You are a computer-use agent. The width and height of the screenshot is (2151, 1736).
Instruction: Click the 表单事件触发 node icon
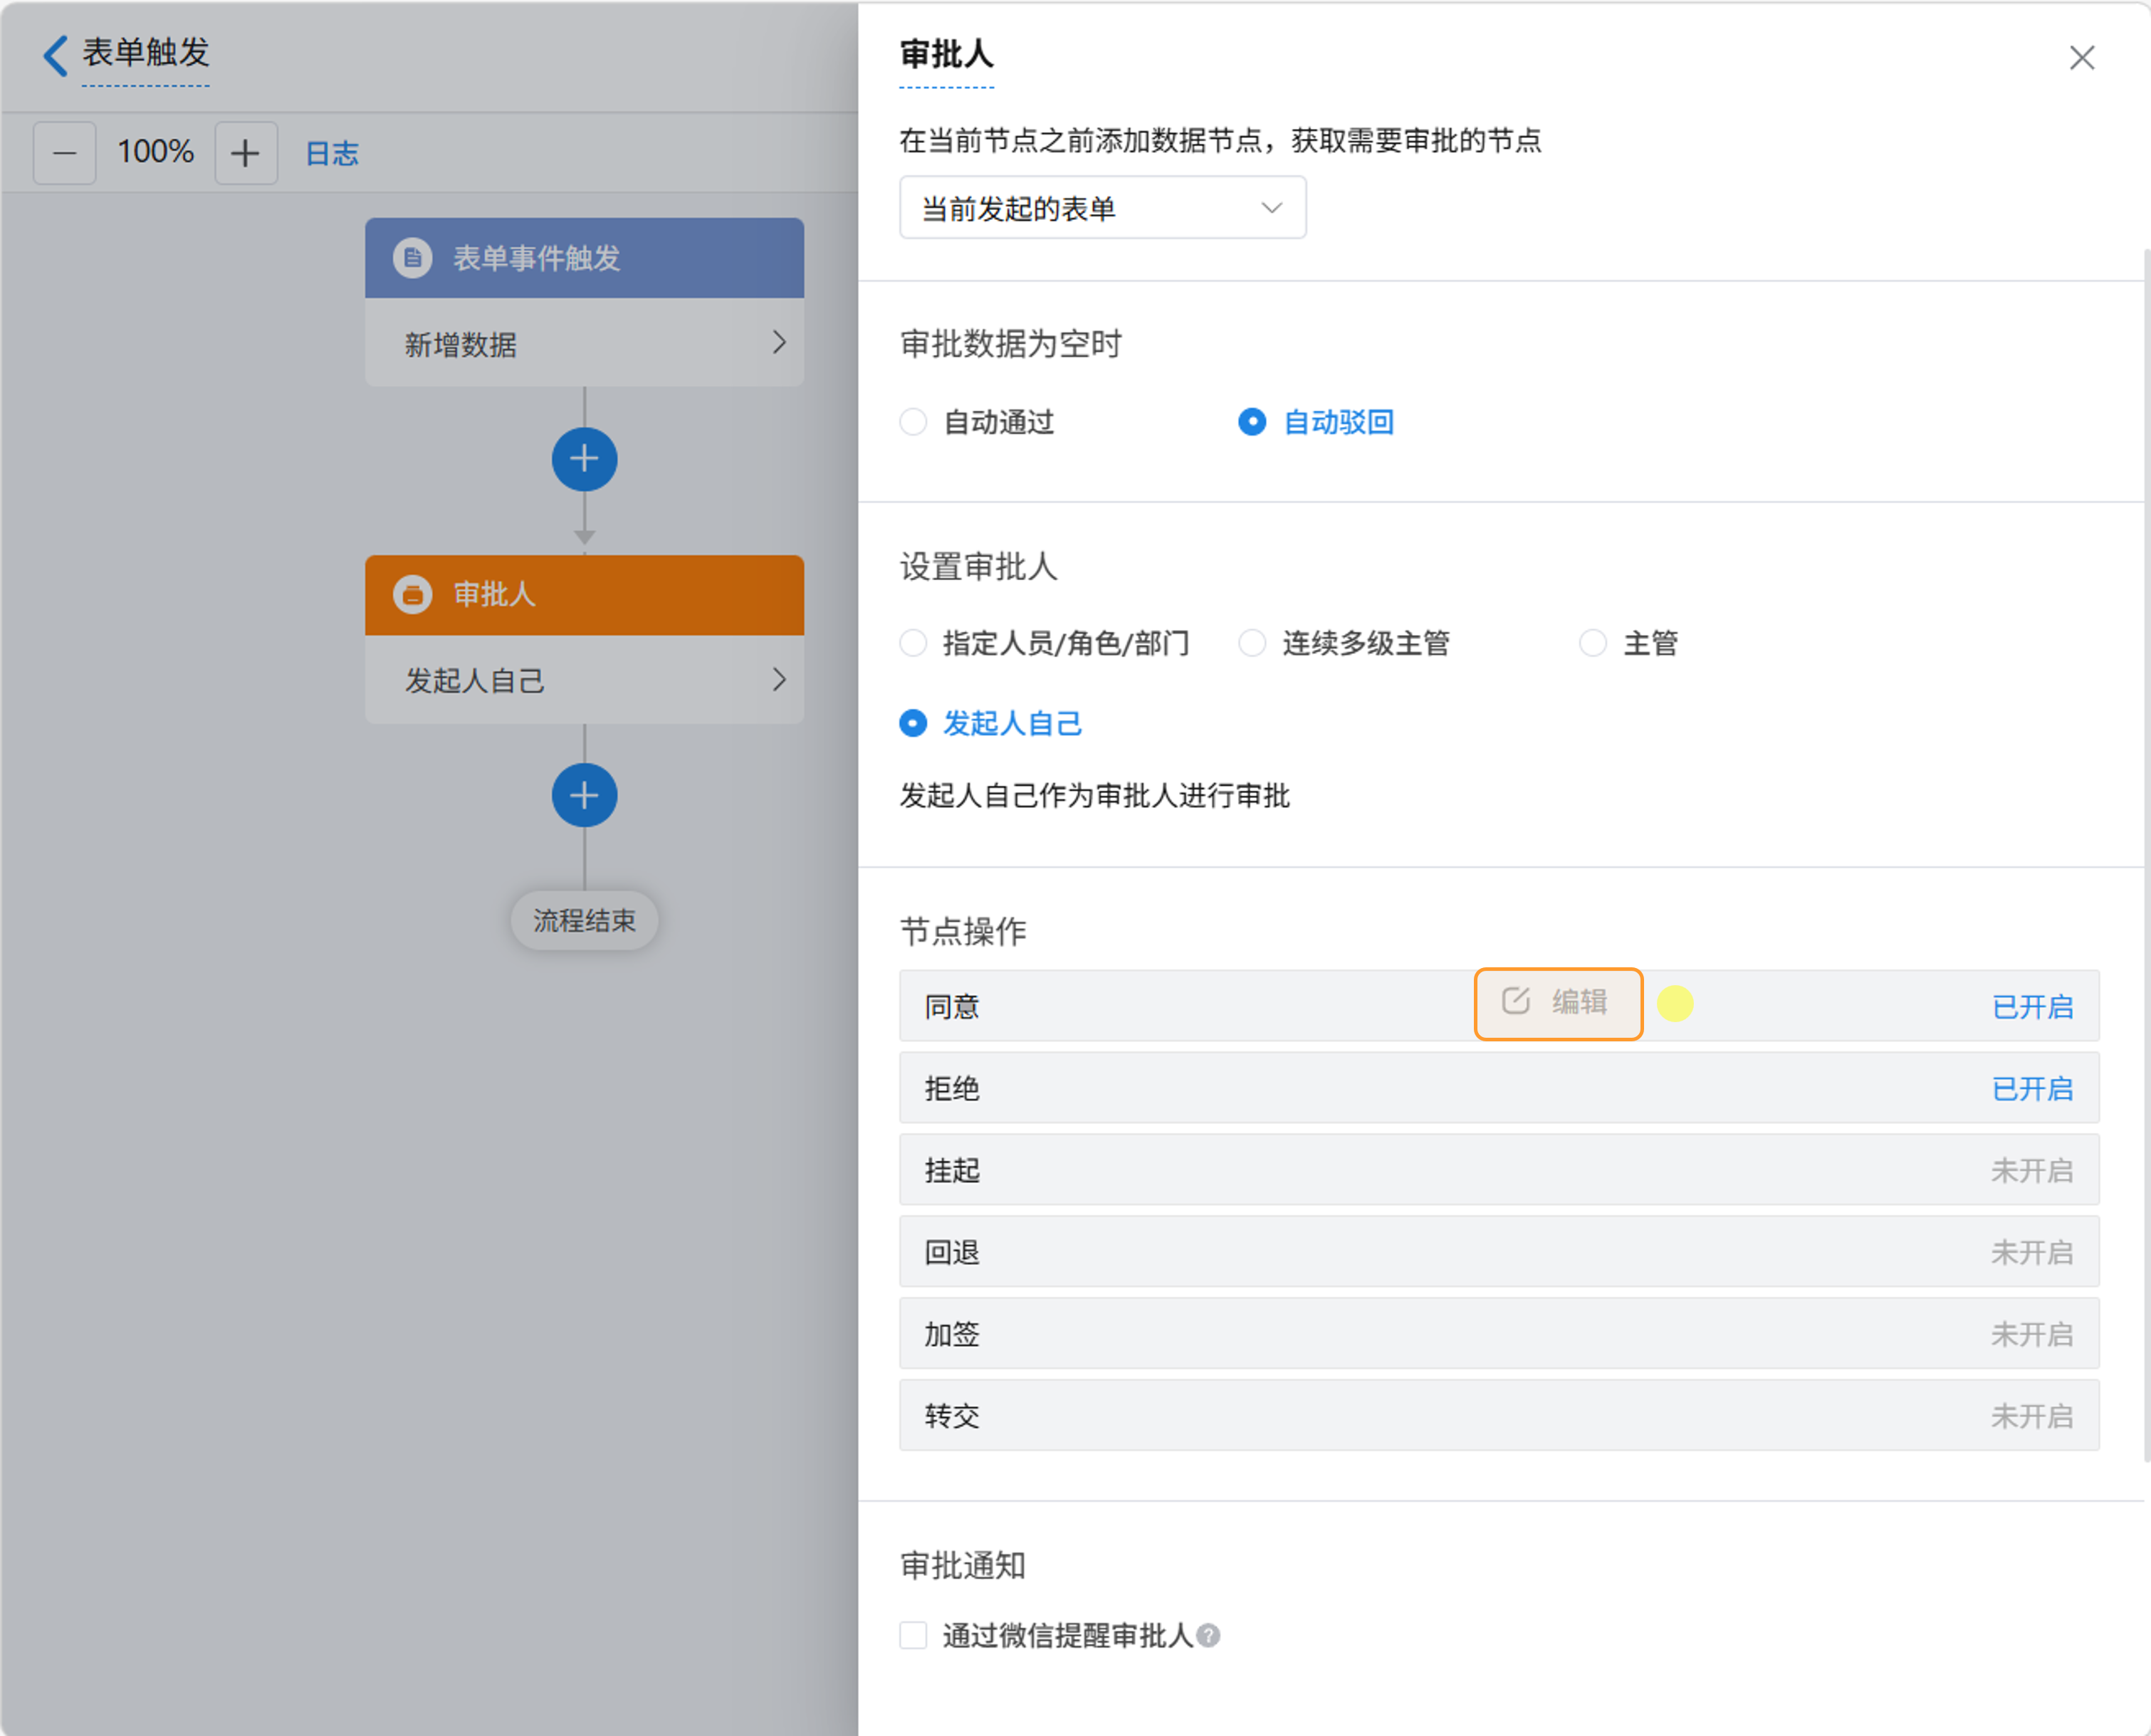(412, 258)
